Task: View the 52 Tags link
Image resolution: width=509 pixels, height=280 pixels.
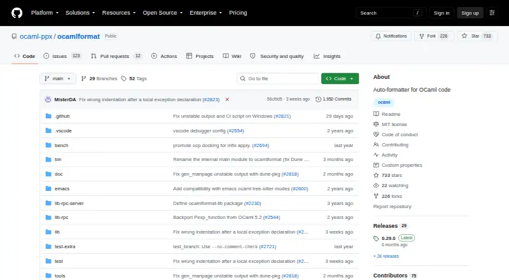Action: tap(134, 79)
